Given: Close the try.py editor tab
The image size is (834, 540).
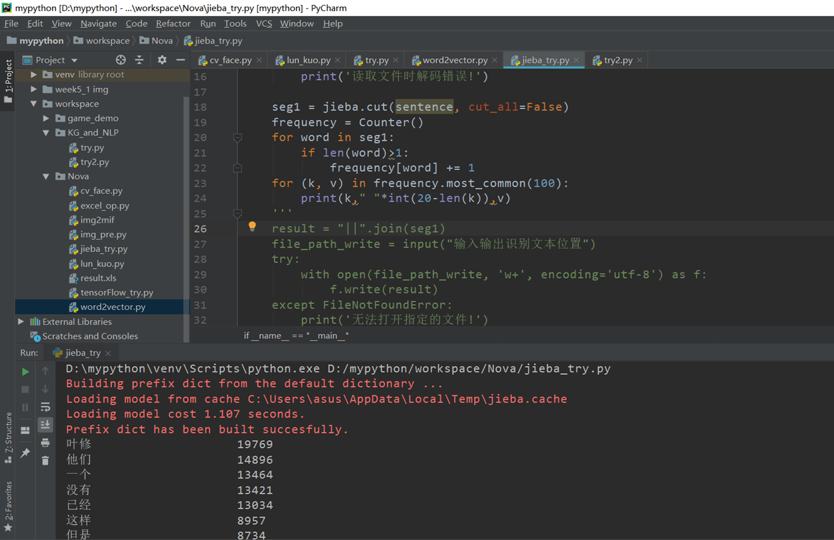Looking at the screenshot, I should 395,60.
